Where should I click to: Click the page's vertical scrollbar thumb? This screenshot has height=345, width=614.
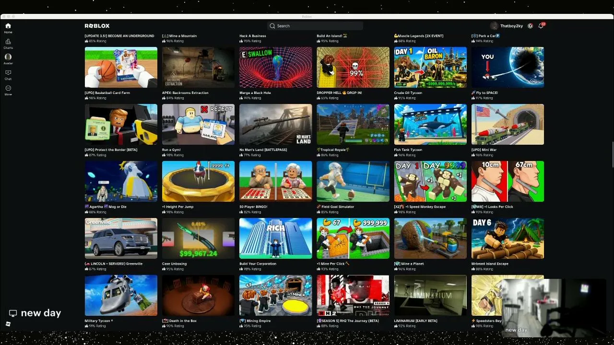point(613,155)
